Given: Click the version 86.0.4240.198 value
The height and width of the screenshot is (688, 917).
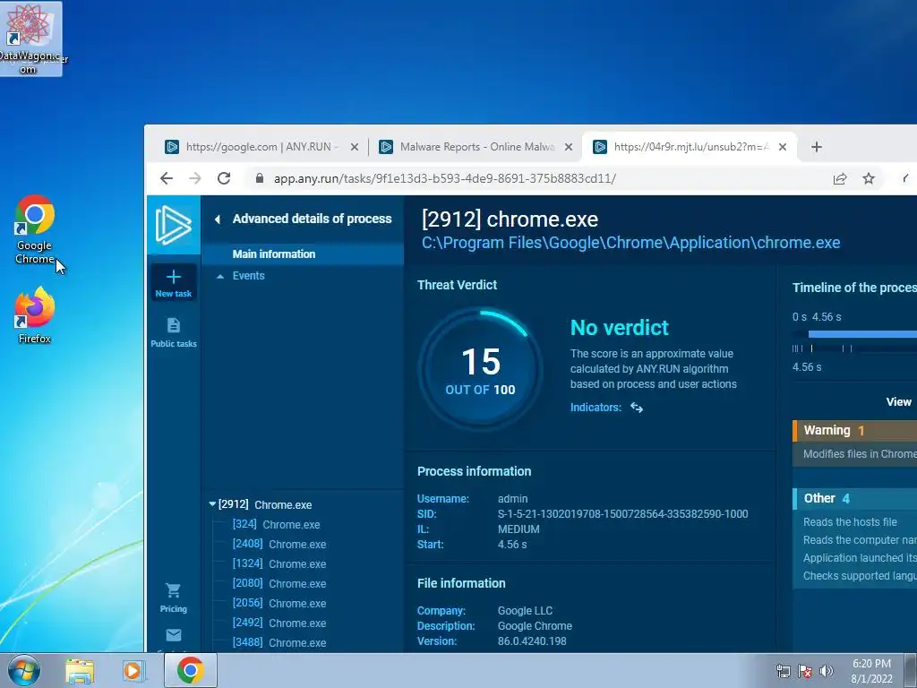Looking at the screenshot, I should (x=532, y=641).
